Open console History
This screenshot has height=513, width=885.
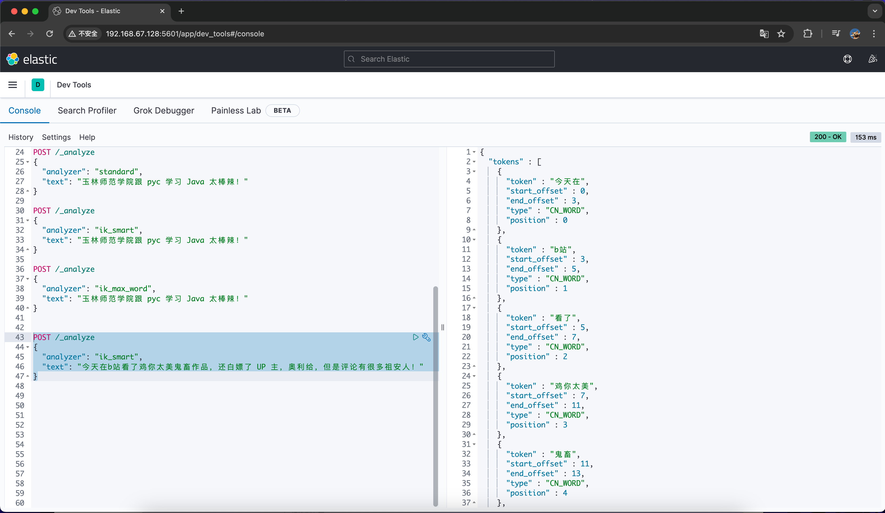[21, 137]
